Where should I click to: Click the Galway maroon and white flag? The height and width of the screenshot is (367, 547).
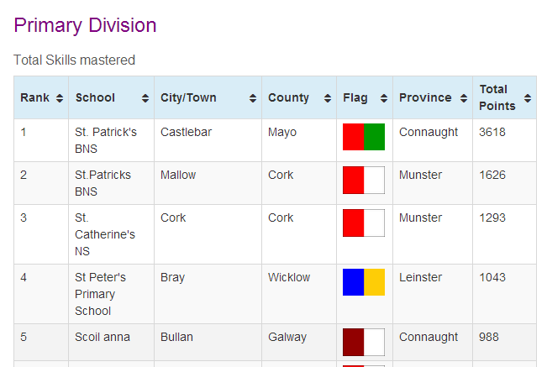[x=364, y=342]
